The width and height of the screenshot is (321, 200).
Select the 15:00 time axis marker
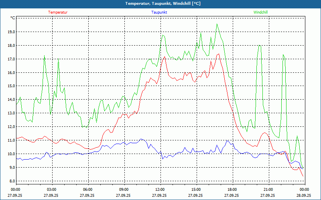click(196, 190)
